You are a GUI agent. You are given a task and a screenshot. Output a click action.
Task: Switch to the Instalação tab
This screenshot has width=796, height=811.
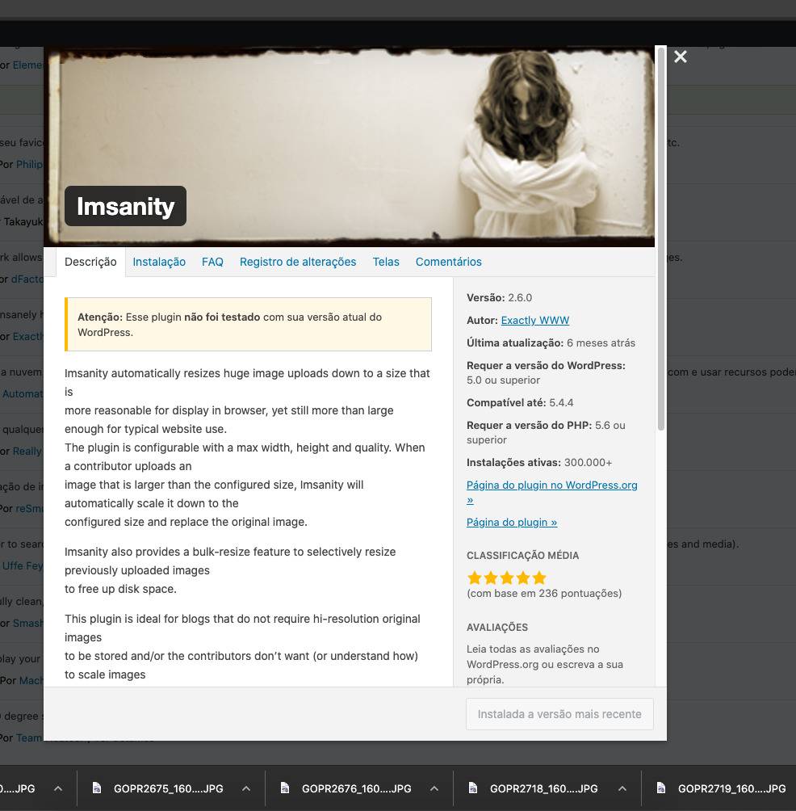click(159, 262)
